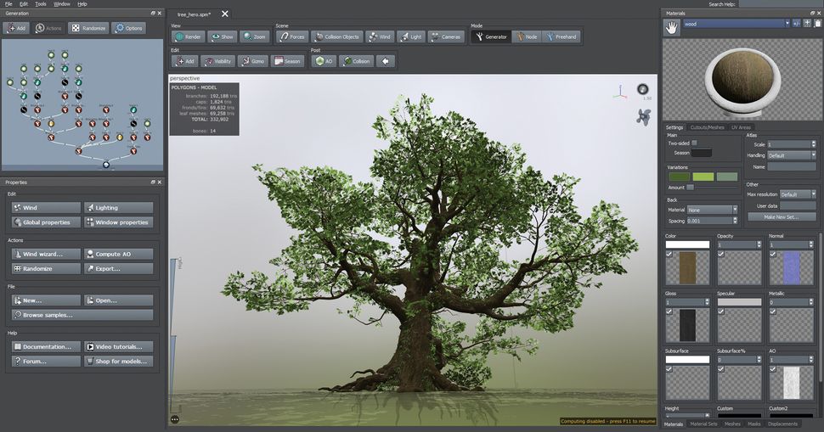Viewport: 824px width, 432px height.
Task: Click the left arrow icon in Post
Action: (386, 61)
